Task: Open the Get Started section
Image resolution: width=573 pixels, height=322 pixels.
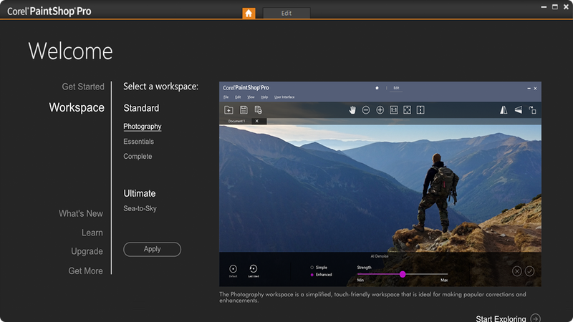Action: pyautogui.click(x=83, y=87)
